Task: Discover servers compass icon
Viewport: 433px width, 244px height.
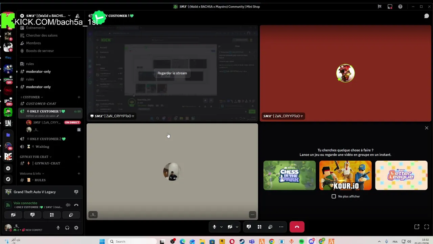Action: tap(8, 179)
